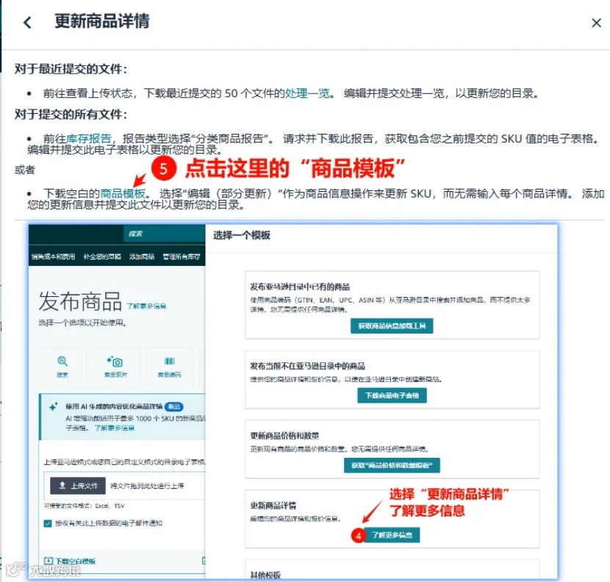610x582 pixels.
Task: Click the 其他模板 heading
Action: pyautogui.click(x=265, y=575)
